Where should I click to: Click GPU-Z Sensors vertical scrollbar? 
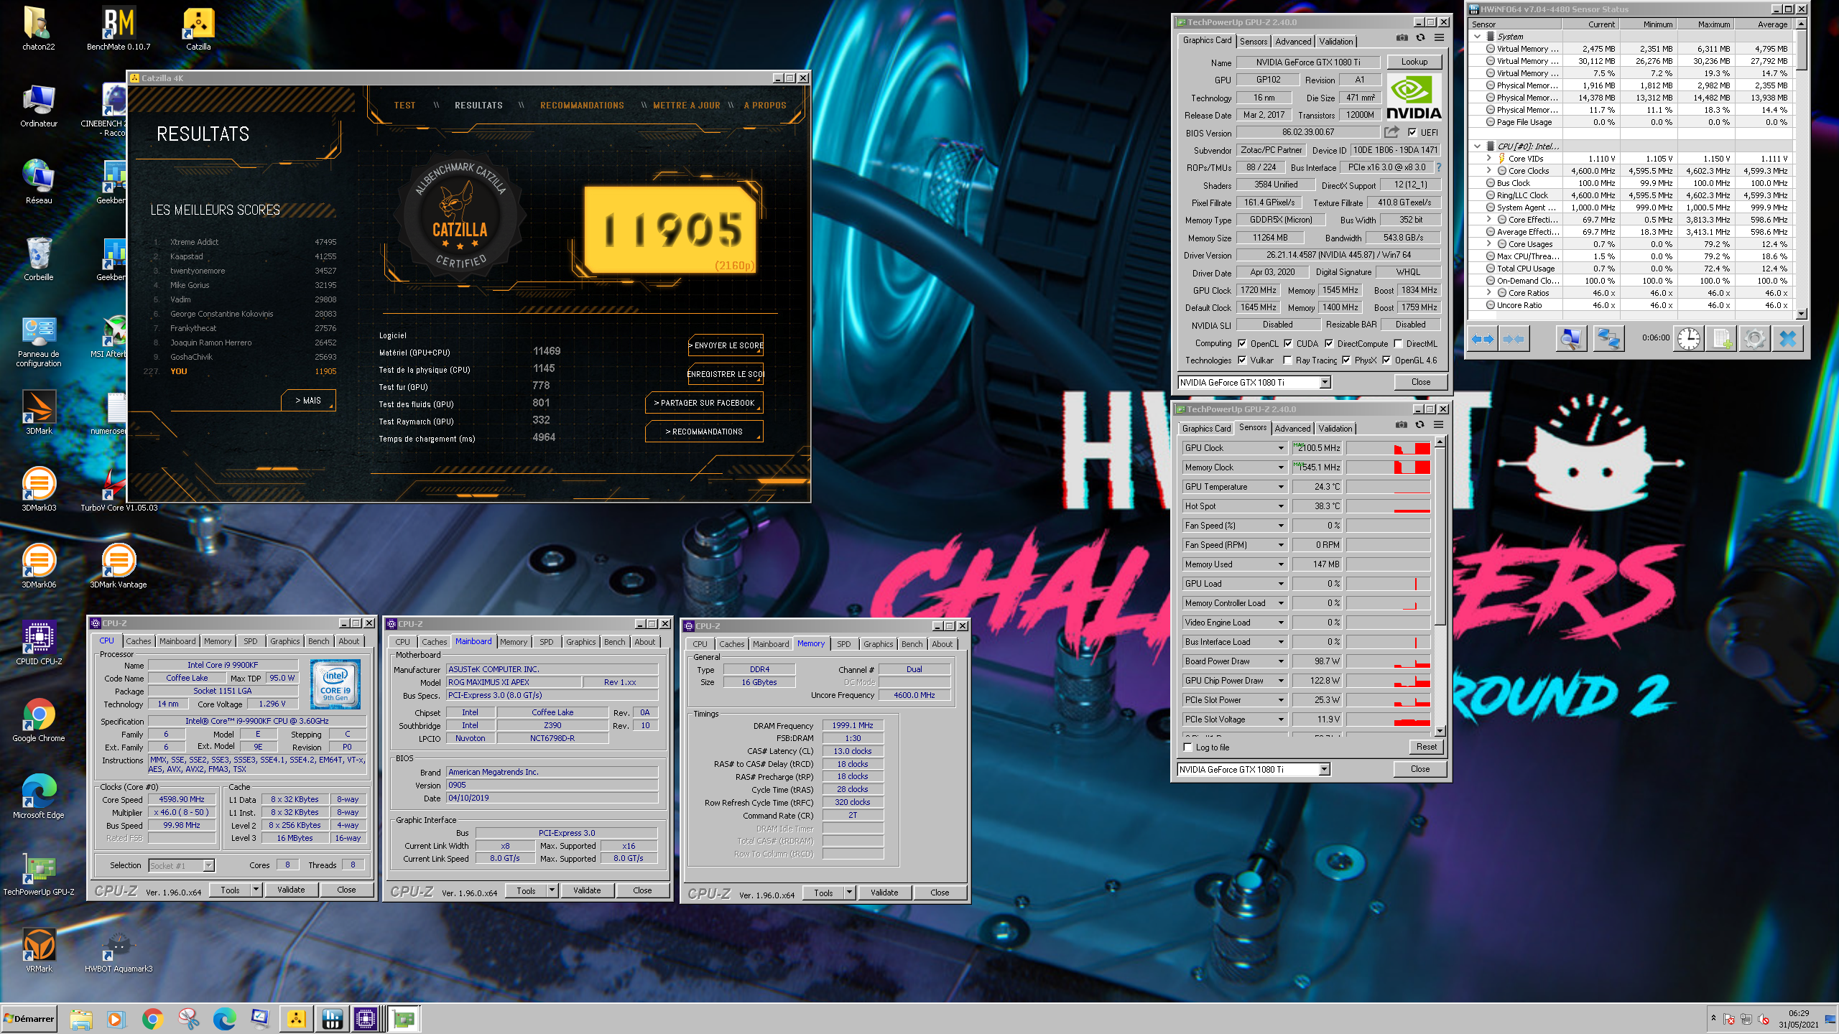click(1440, 587)
